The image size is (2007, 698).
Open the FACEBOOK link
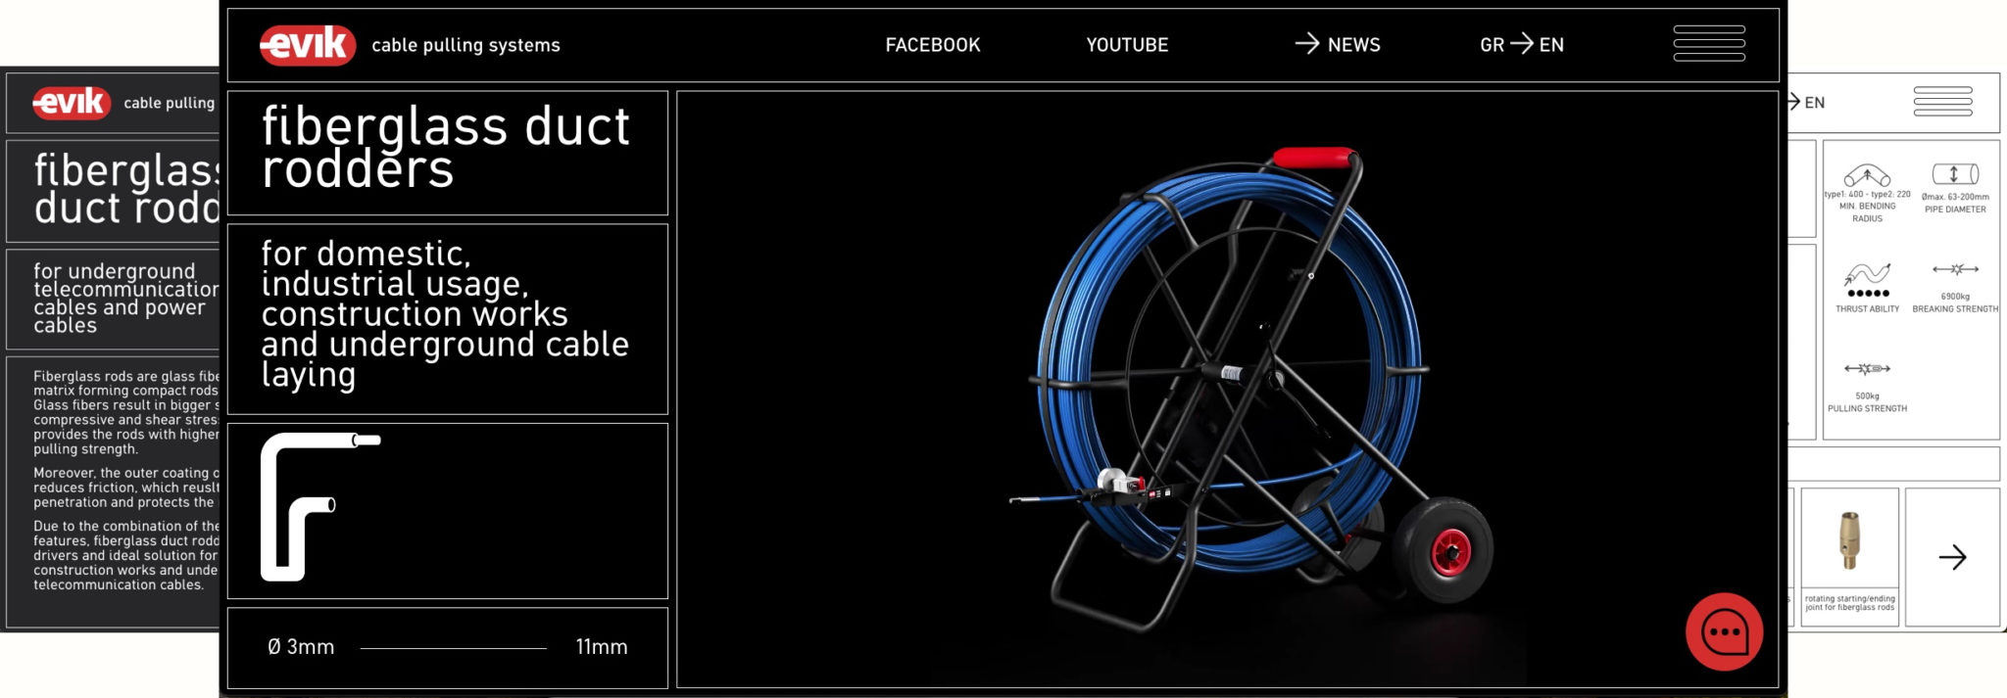(933, 45)
